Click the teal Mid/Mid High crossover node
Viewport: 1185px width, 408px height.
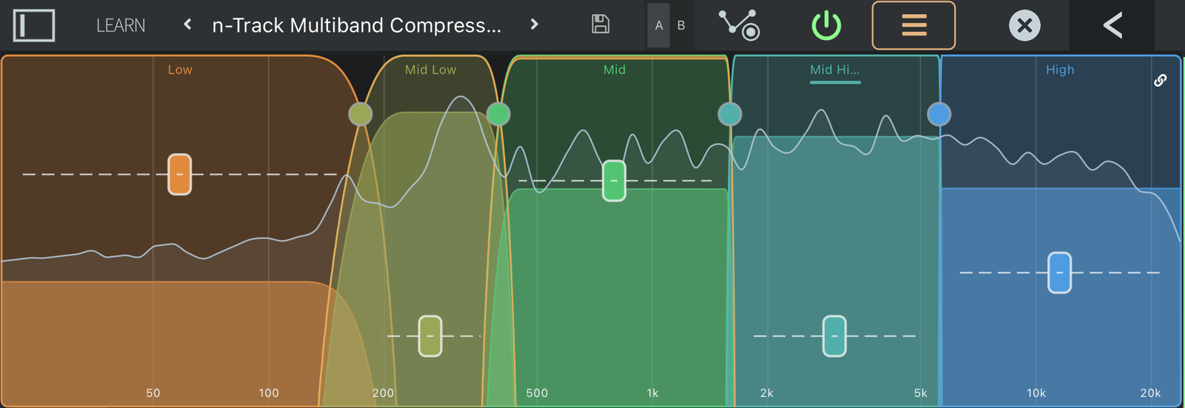[x=730, y=114]
